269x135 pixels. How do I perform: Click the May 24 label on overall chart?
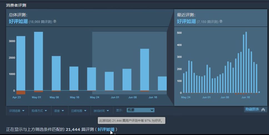(94, 97)
